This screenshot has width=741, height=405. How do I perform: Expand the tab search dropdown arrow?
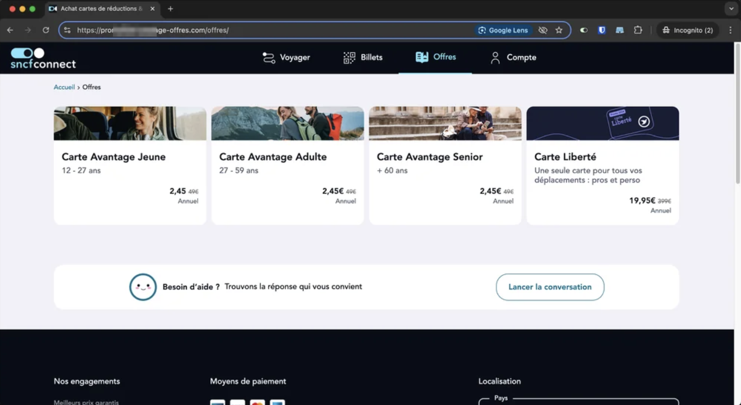pos(731,9)
